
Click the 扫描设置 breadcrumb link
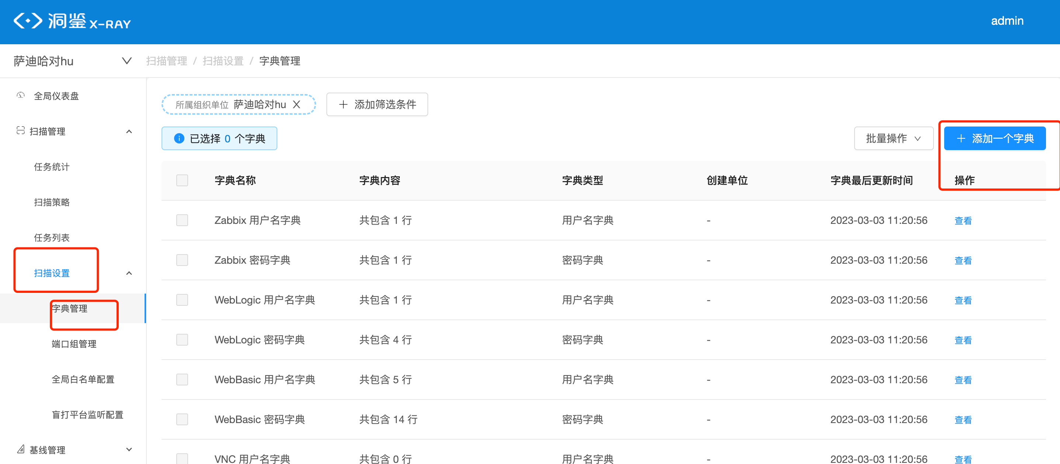[x=223, y=61]
